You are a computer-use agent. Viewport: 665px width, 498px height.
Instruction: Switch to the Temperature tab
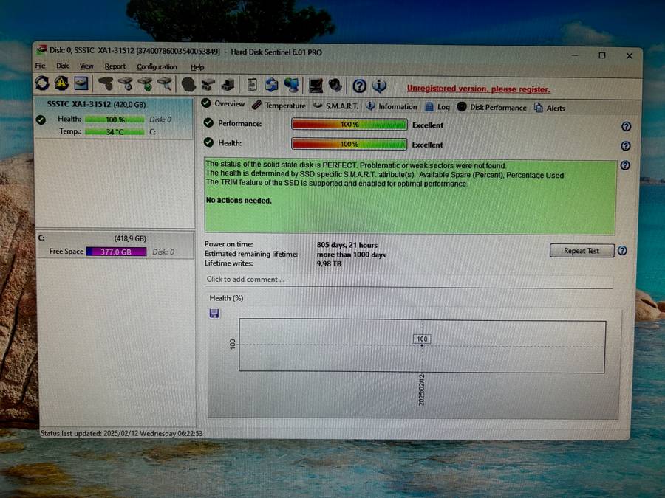[284, 106]
